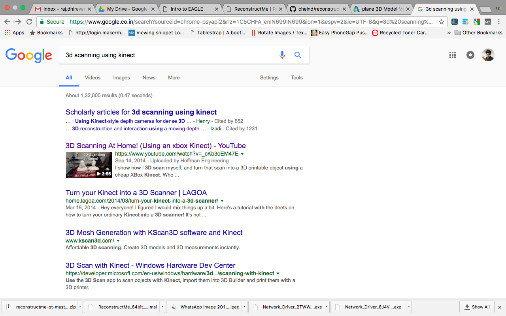506x316 pixels.
Task: Switch to Intro to EAGLE browser tab
Action: coord(190,9)
